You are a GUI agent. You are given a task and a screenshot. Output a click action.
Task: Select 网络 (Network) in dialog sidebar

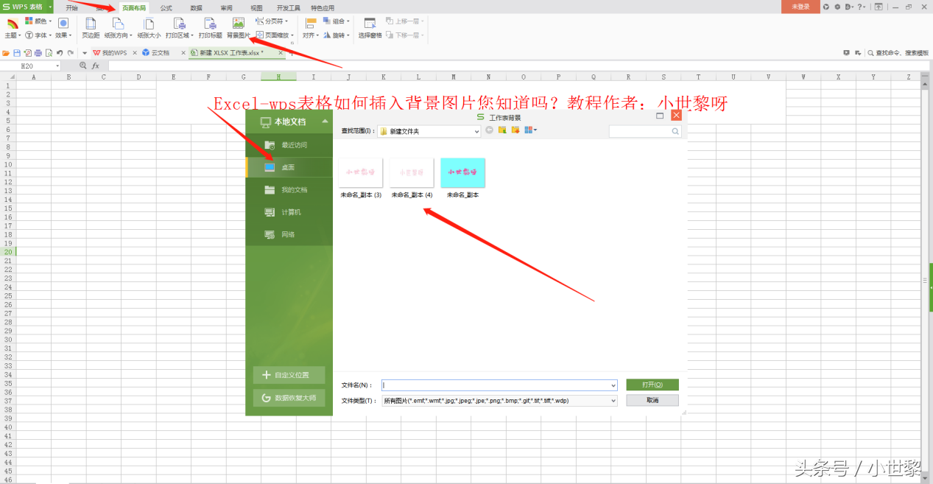pos(289,234)
